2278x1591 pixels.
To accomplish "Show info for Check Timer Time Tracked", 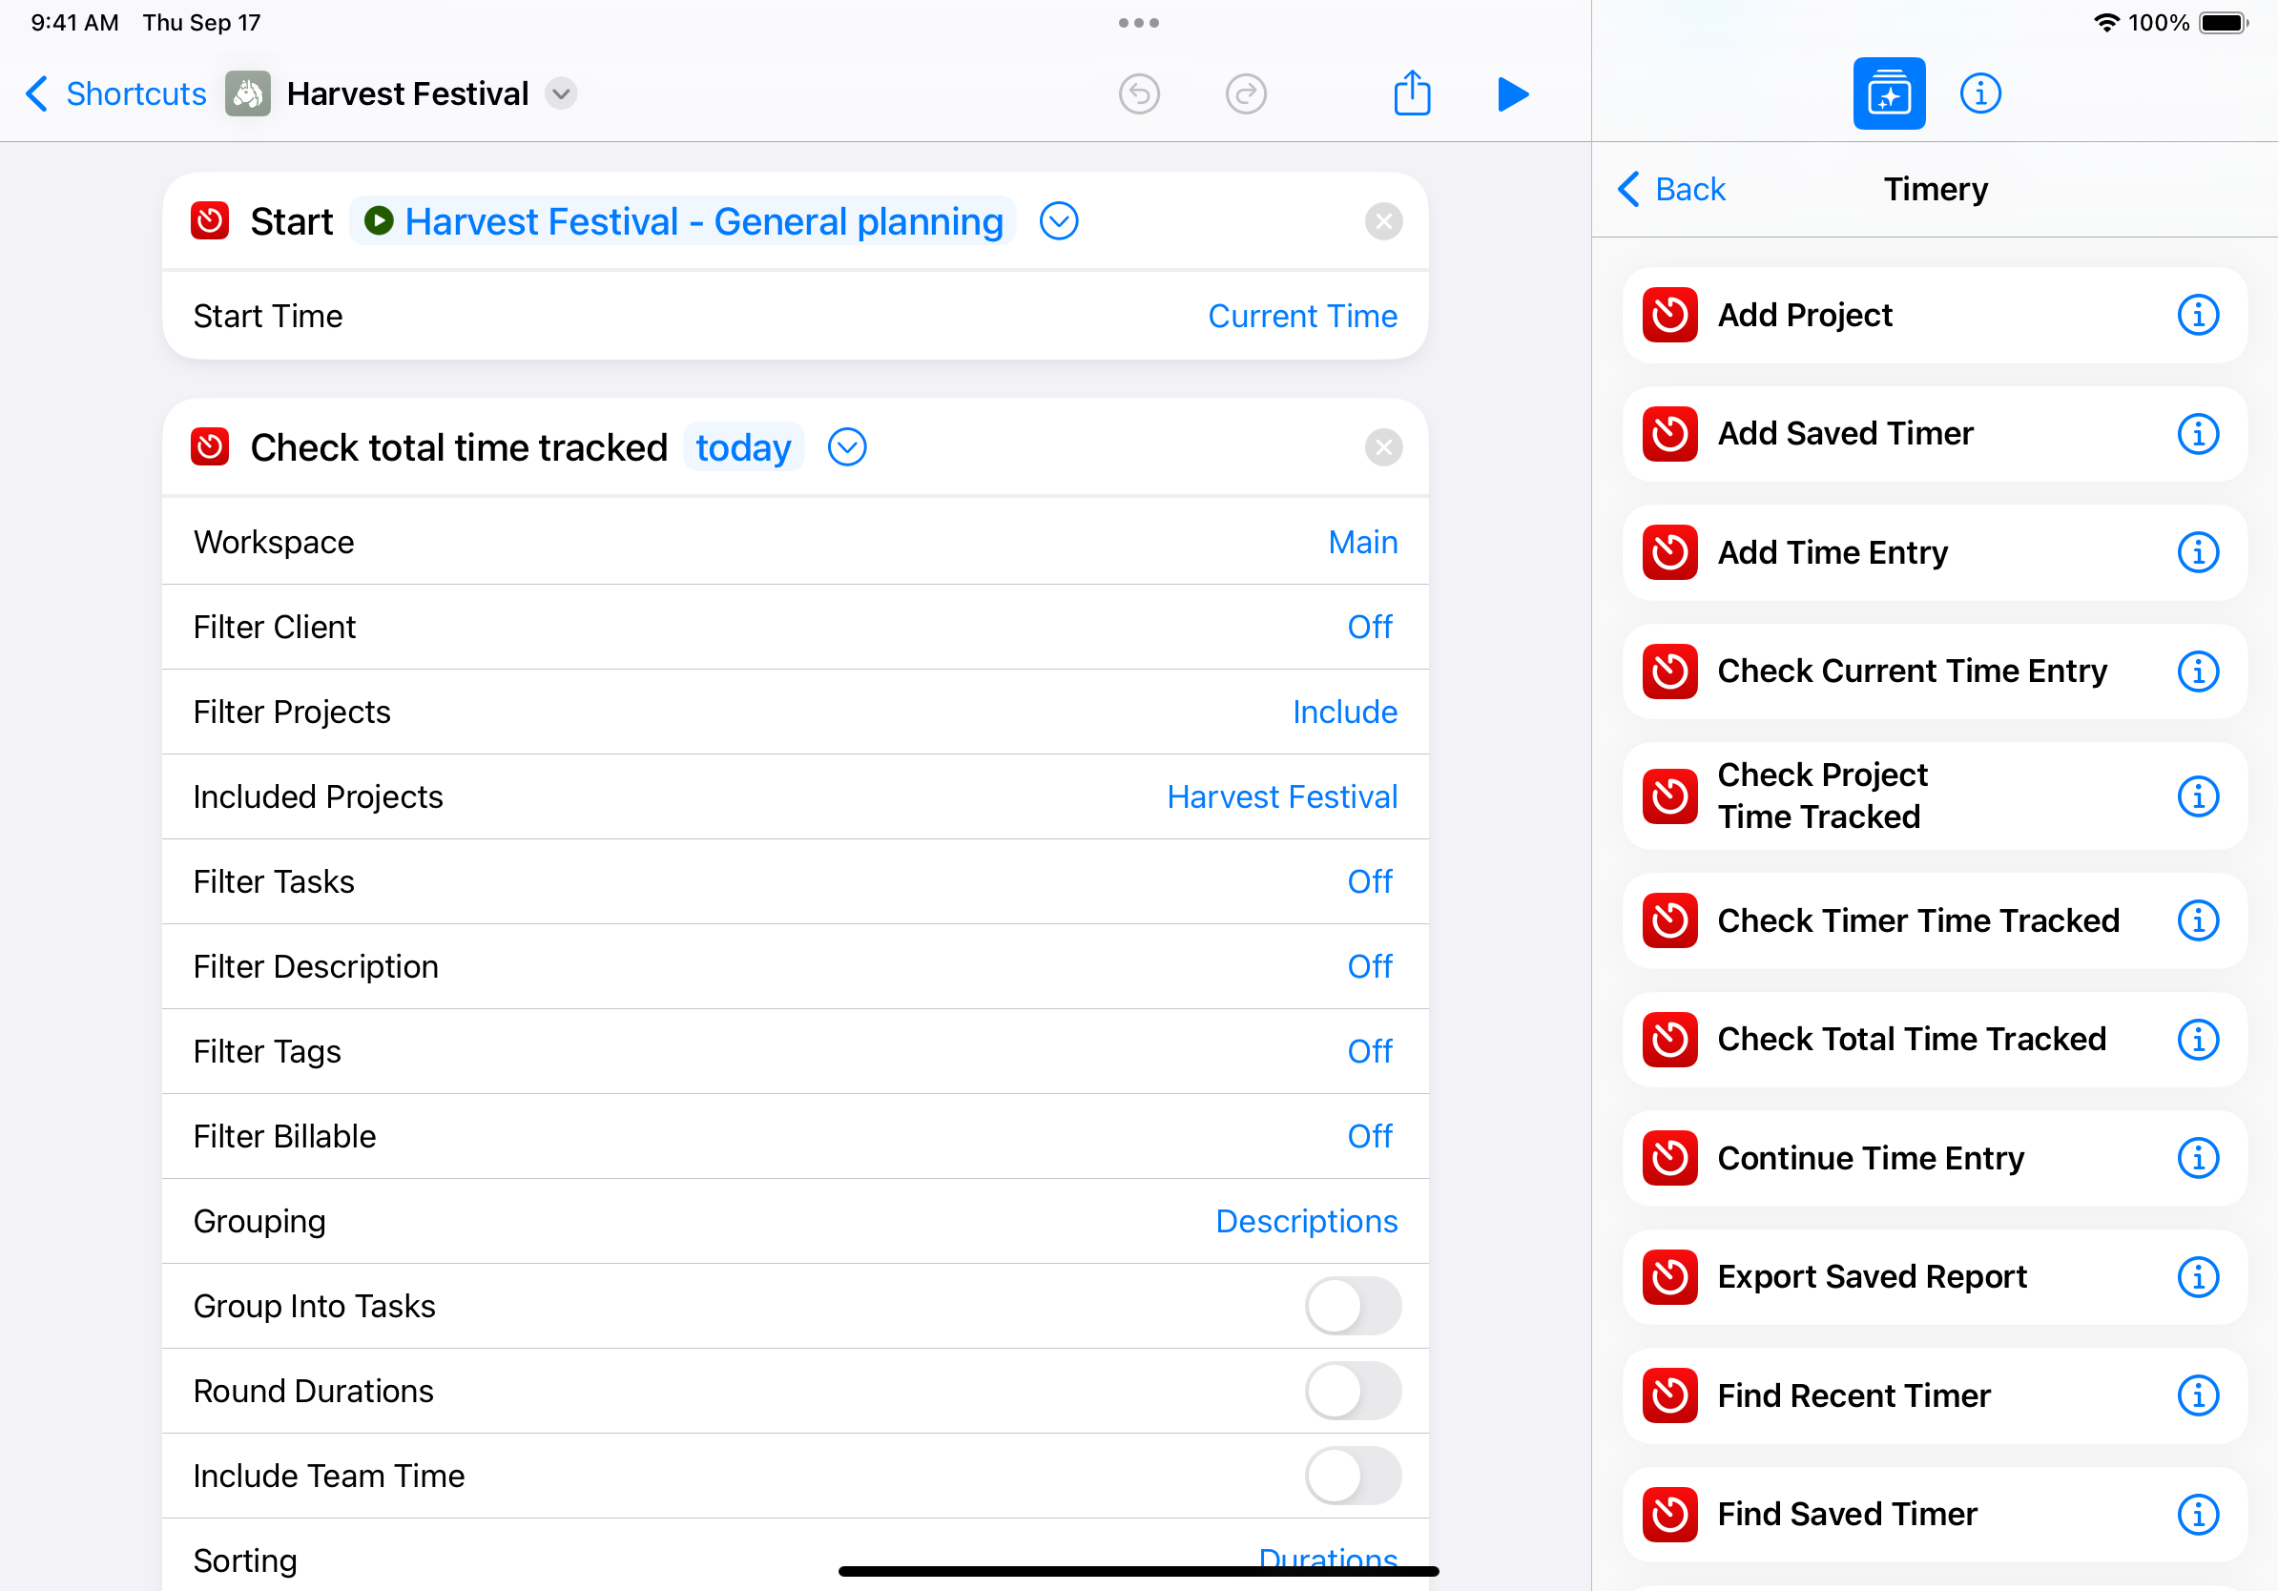I will point(2198,920).
